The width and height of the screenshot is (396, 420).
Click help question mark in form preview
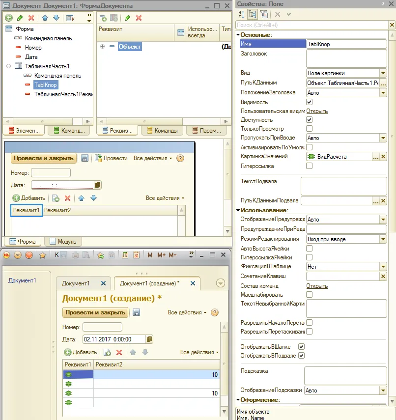coord(180,158)
